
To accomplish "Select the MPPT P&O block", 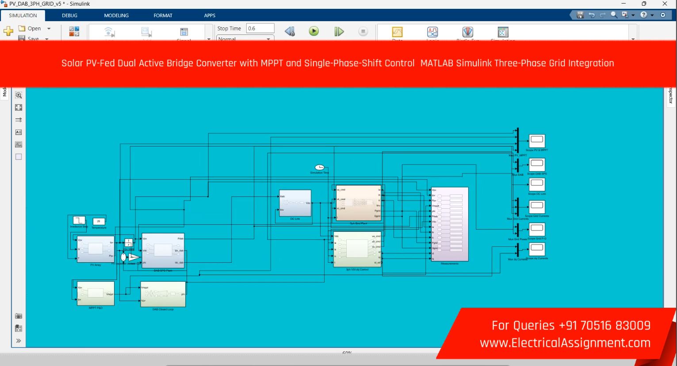I will (x=96, y=293).
